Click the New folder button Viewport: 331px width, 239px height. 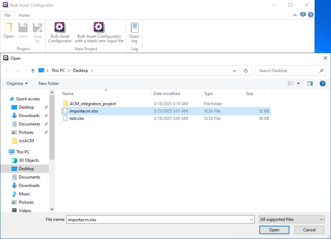(49, 83)
